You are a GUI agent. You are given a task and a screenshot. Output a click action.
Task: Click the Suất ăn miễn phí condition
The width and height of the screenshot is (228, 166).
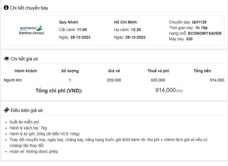pos(24,122)
